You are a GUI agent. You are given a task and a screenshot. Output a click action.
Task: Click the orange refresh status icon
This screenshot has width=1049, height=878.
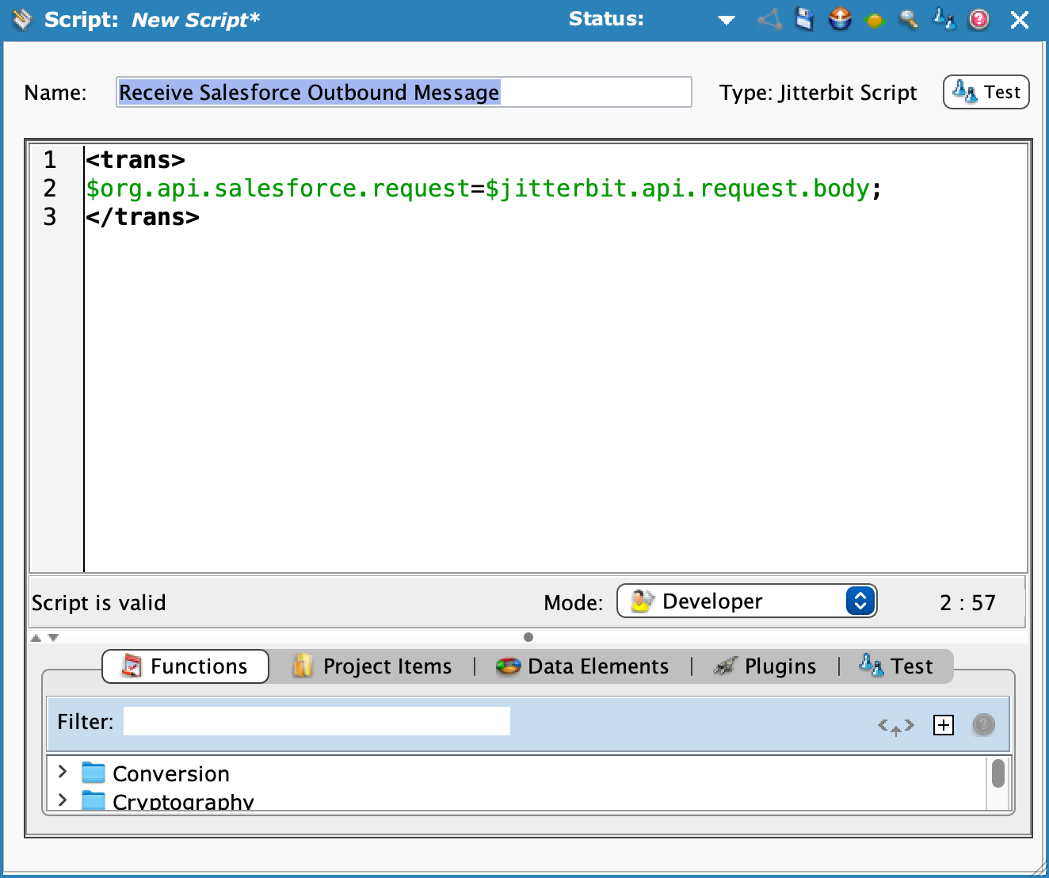[875, 21]
